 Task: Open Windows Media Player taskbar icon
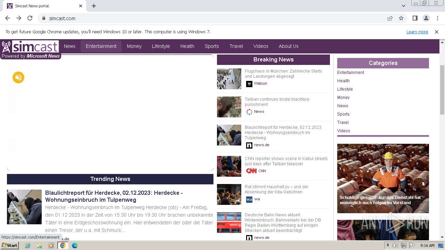point(51,245)
